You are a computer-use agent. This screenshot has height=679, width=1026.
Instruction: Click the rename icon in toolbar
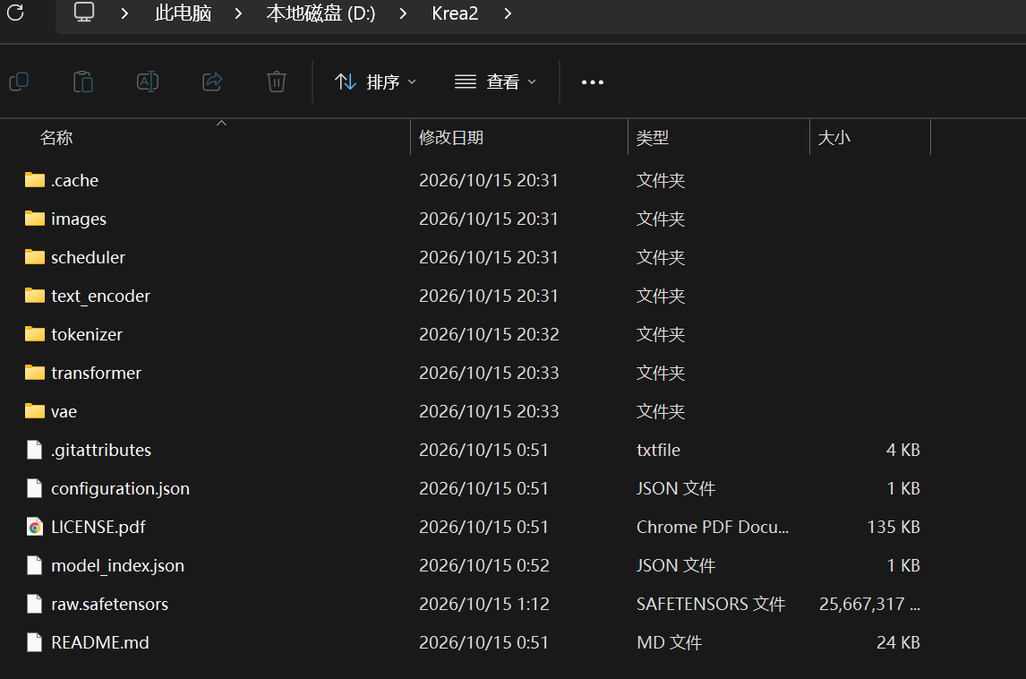click(148, 82)
